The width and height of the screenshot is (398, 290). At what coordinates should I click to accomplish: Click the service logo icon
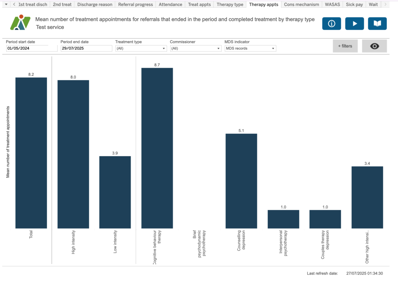tap(20, 23)
